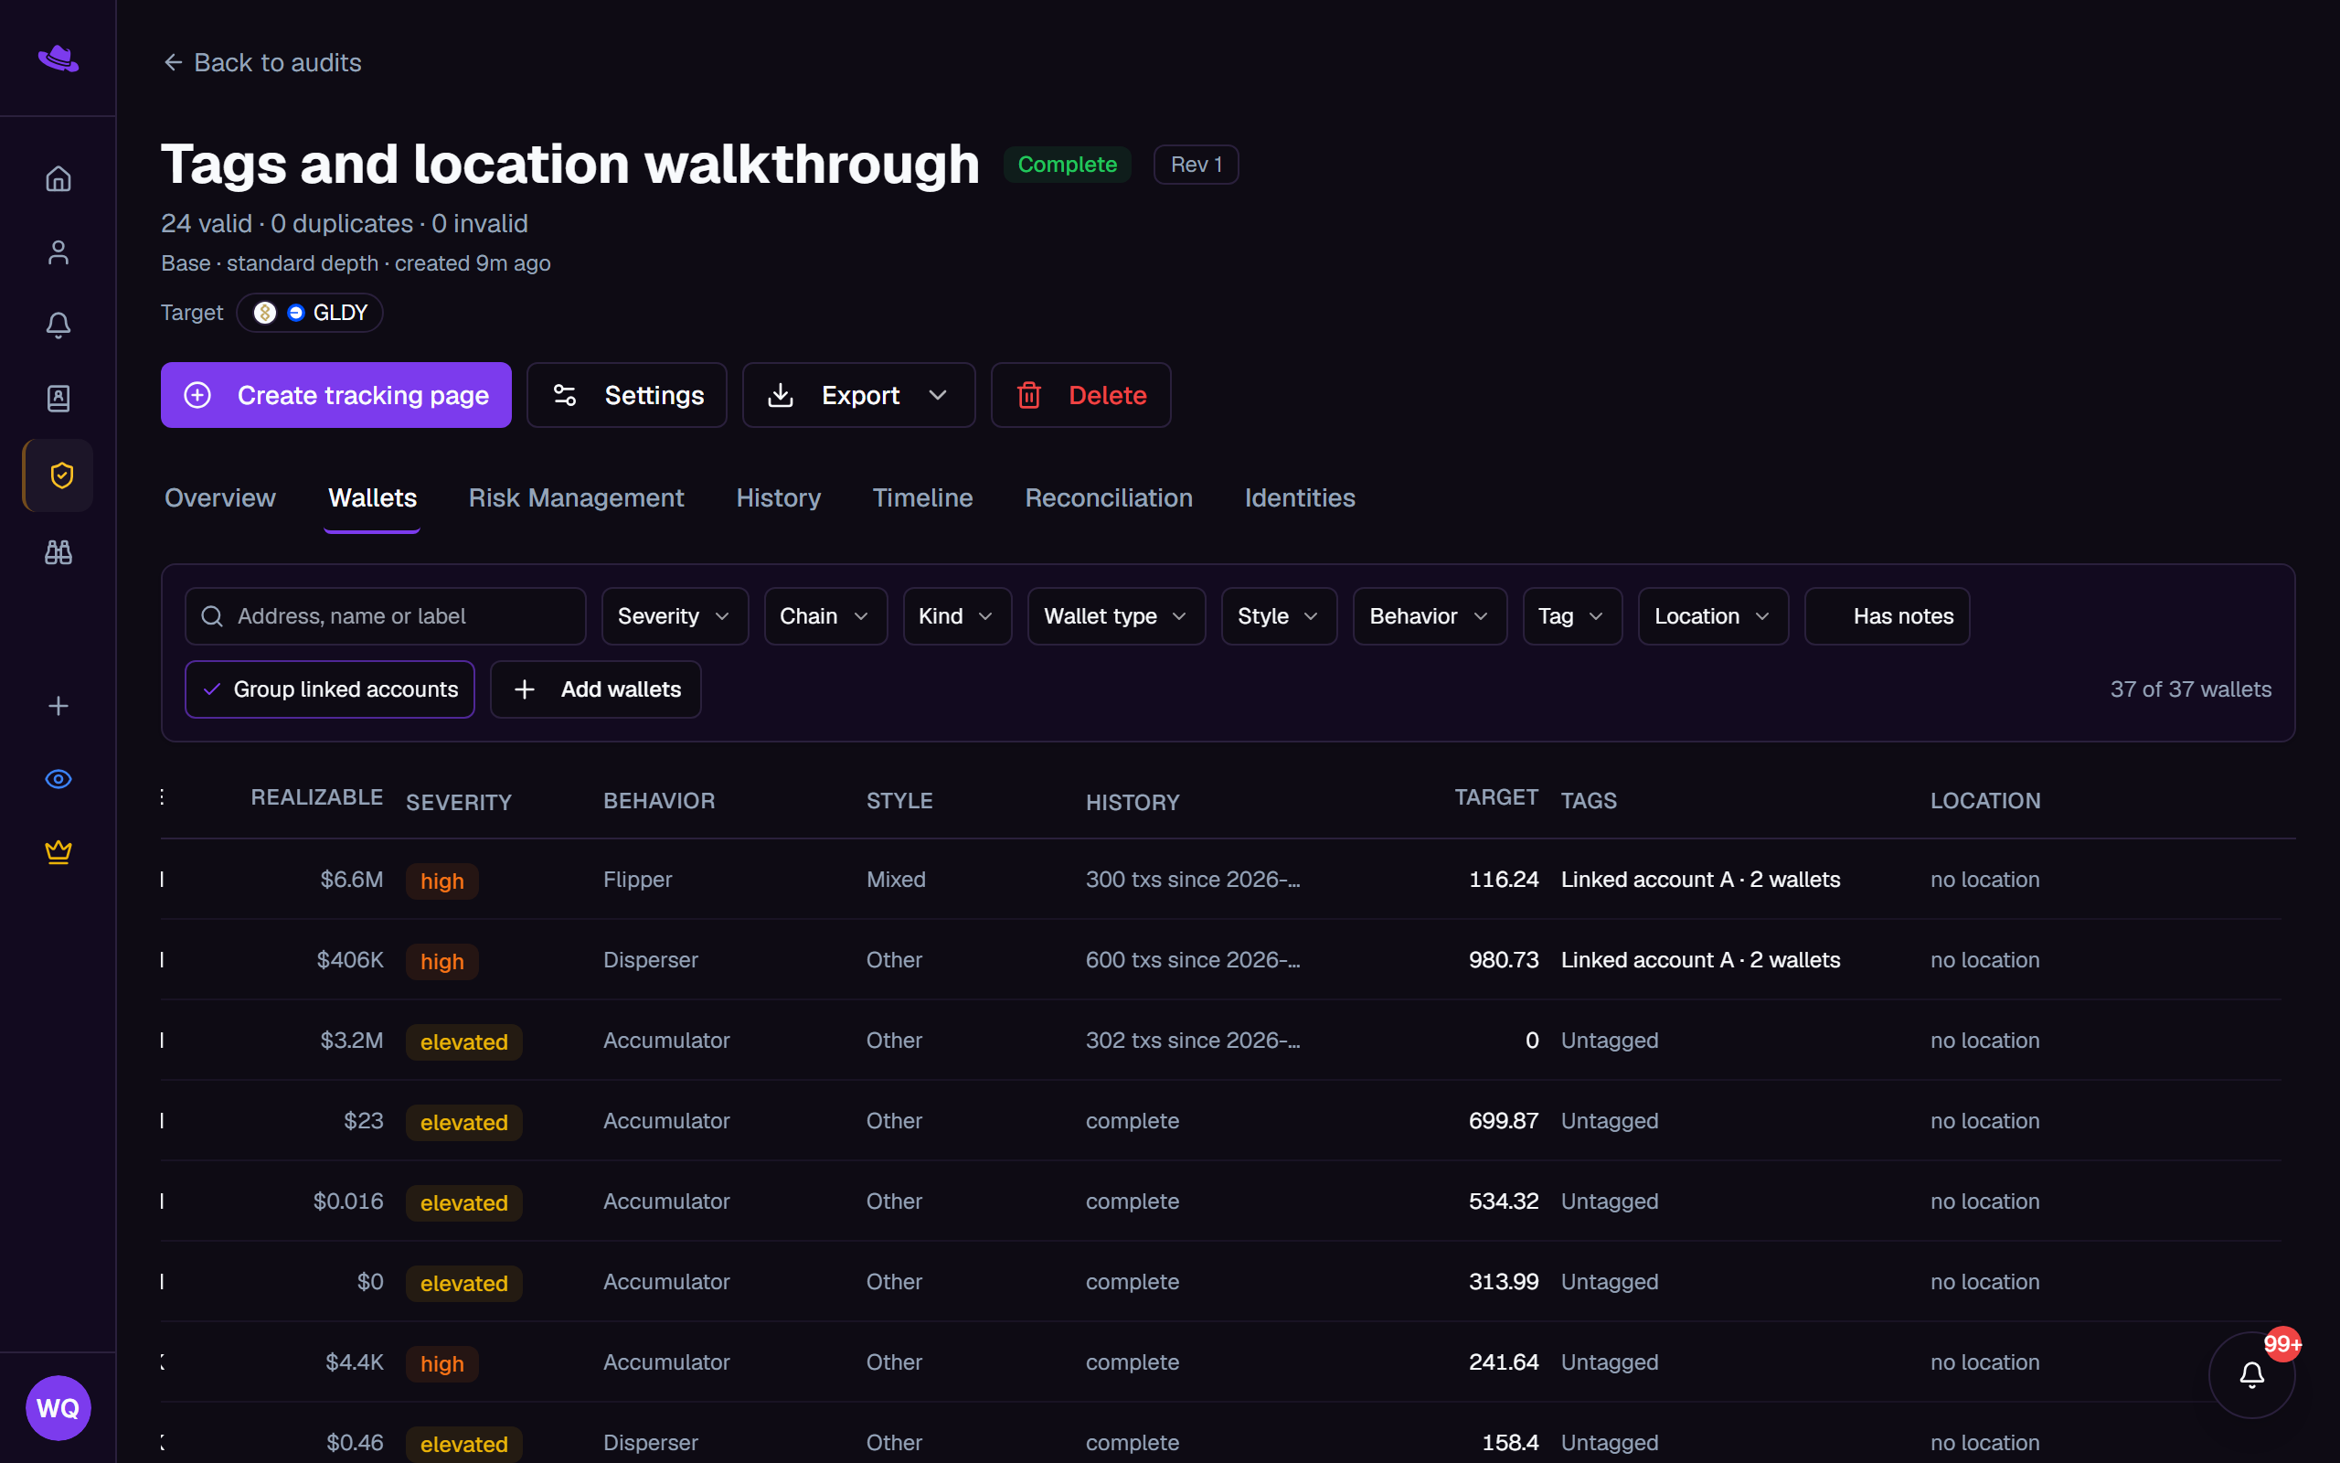Open audit Settings button
The height and width of the screenshot is (1463, 2340).
626,395
